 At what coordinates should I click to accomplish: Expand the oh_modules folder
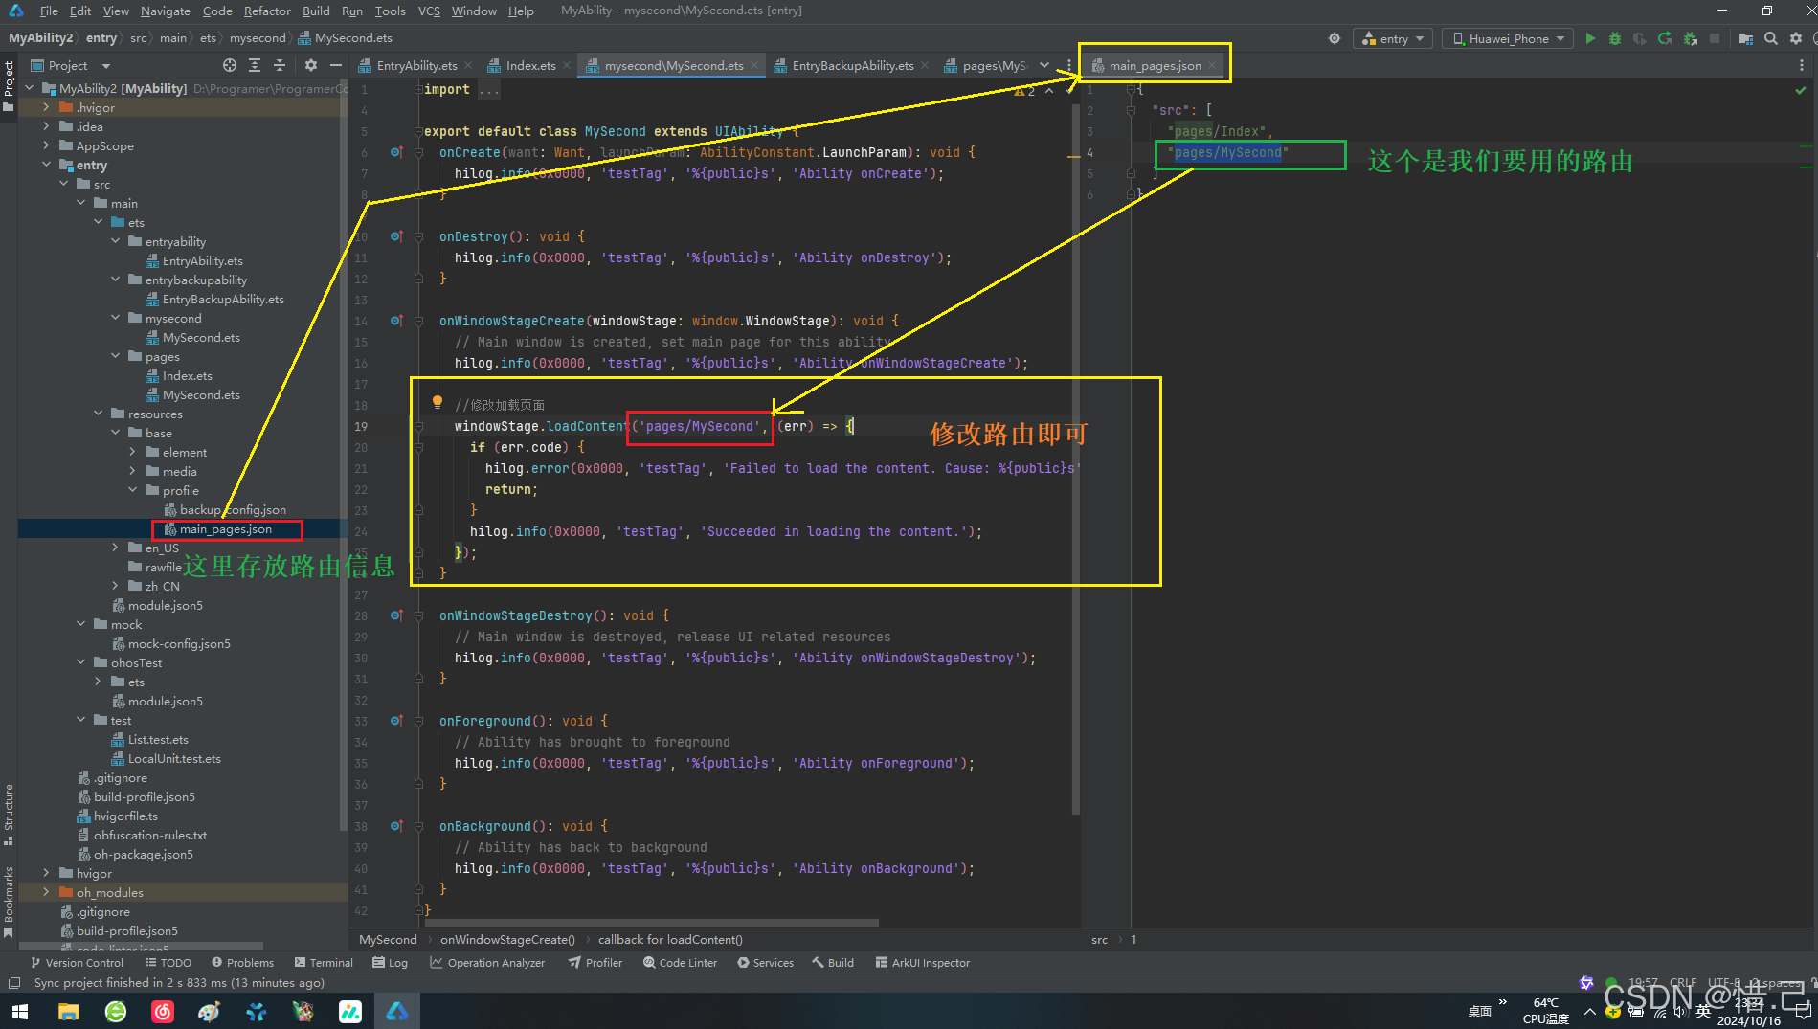point(46,892)
